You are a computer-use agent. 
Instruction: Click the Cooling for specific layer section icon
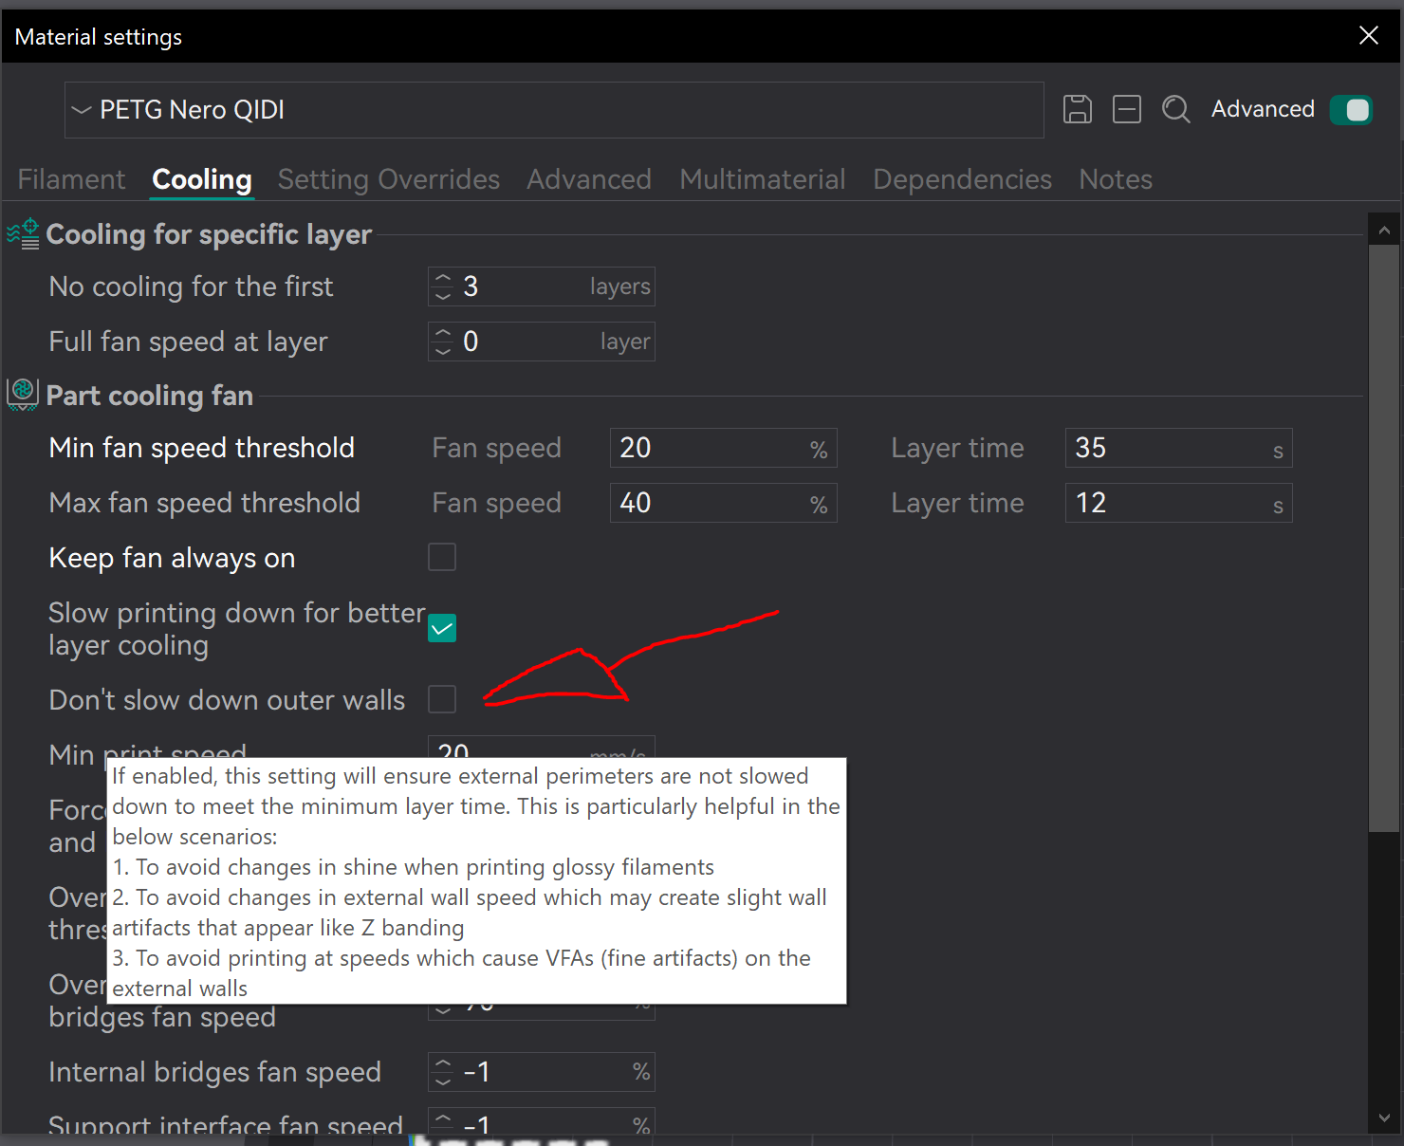point(24,234)
